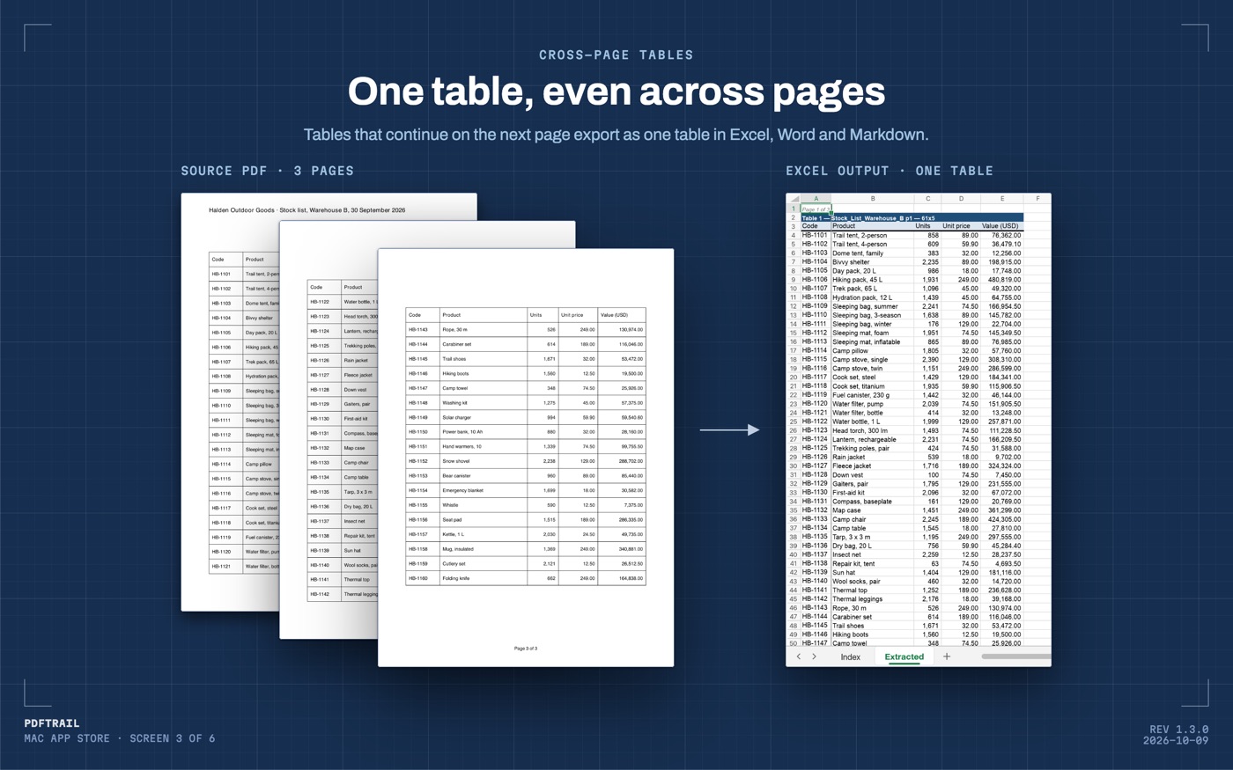Click Excel cell 'Sleeping mat, inflatable'
The width and height of the screenshot is (1233, 770).
pyautogui.click(x=872, y=341)
